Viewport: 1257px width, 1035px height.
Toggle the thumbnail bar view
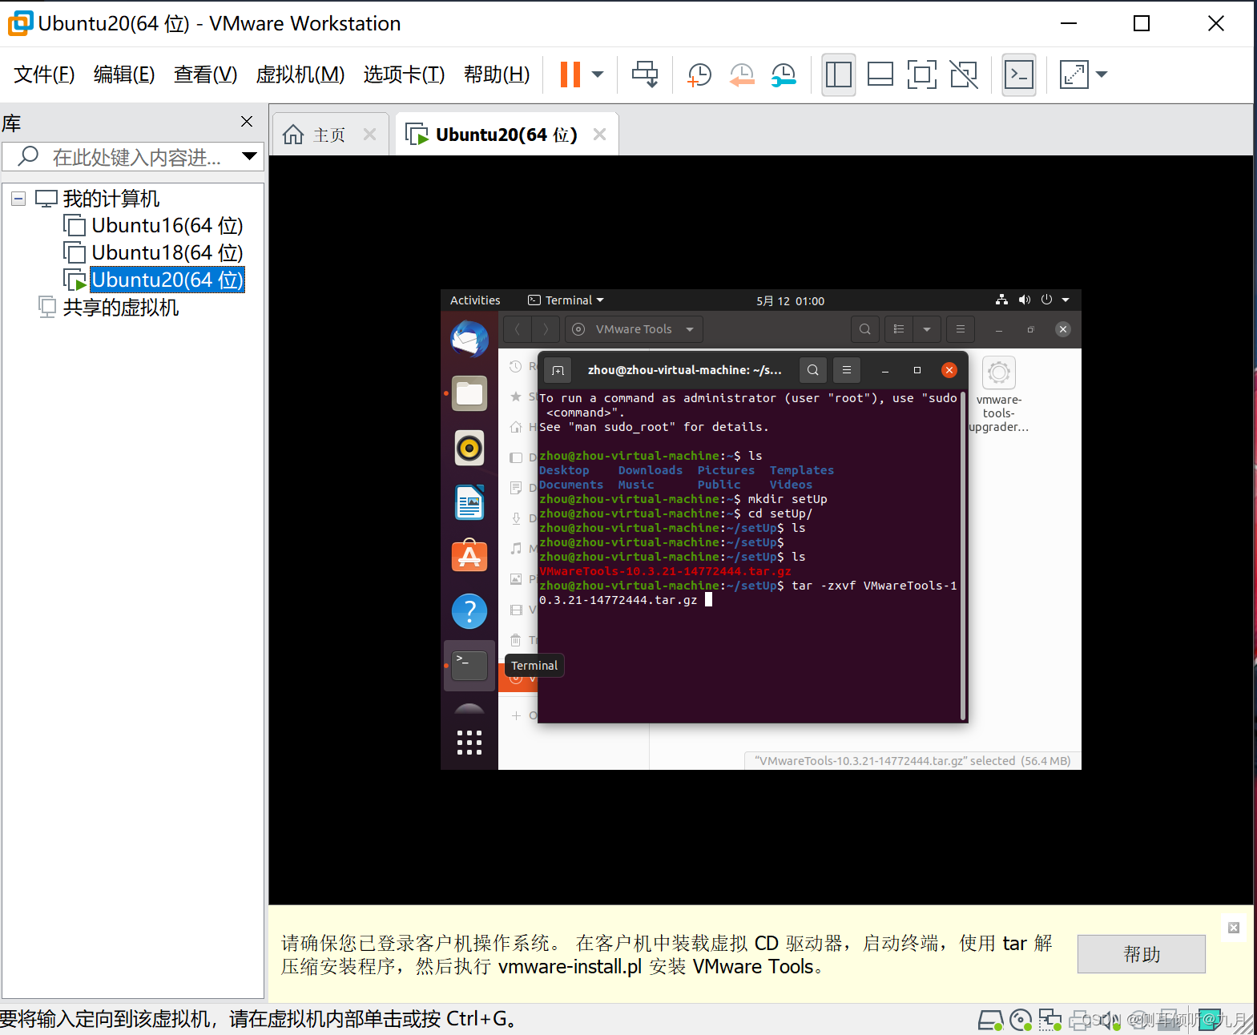click(x=880, y=75)
